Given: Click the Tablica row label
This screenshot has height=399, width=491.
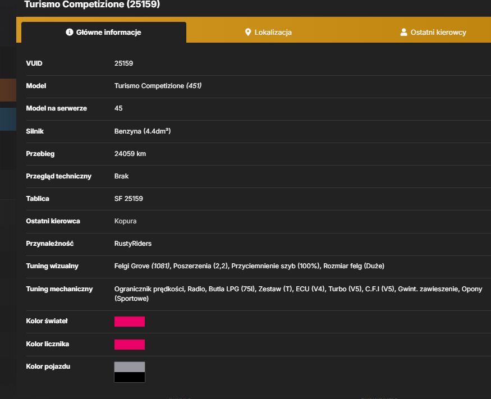Looking at the screenshot, I should [x=38, y=199].
